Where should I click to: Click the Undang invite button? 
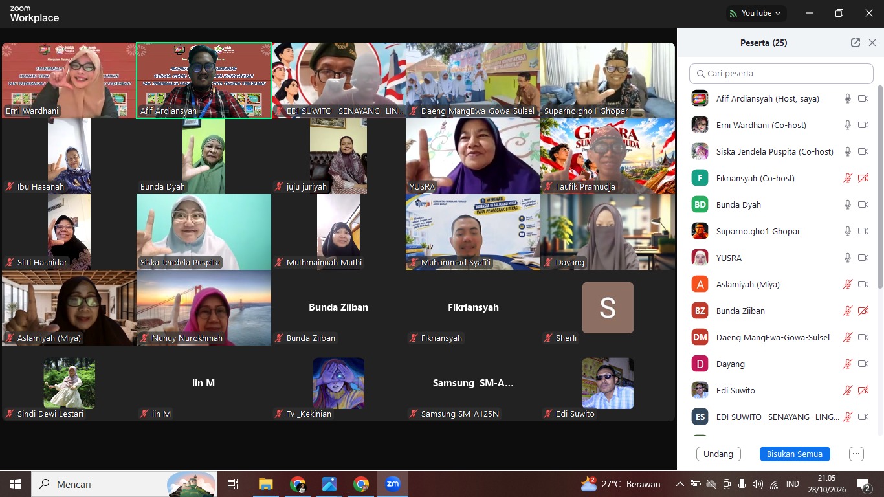pyautogui.click(x=718, y=454)
